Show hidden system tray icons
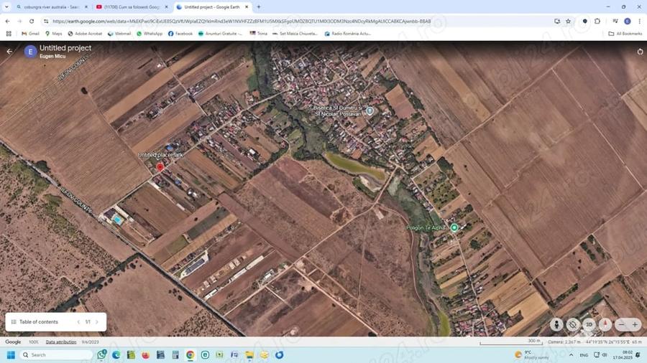 [571, 355]
